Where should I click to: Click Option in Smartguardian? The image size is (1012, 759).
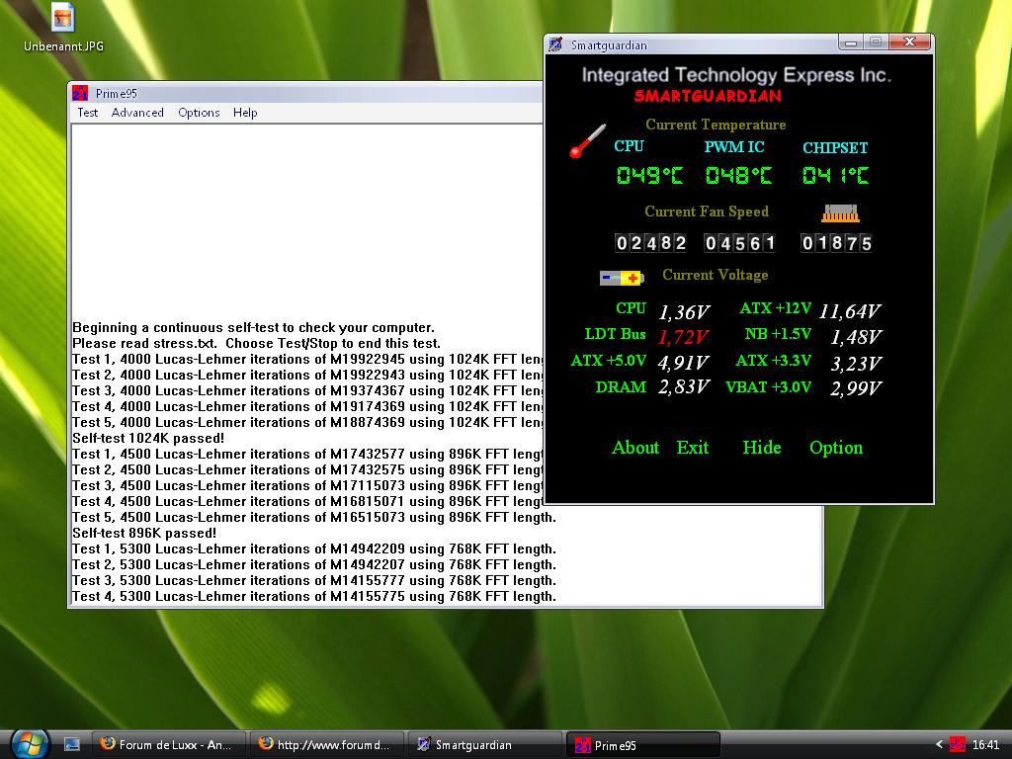point(836,448)
